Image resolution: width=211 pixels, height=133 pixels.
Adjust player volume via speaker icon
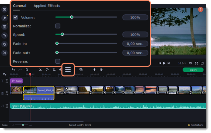click(190, 63)
